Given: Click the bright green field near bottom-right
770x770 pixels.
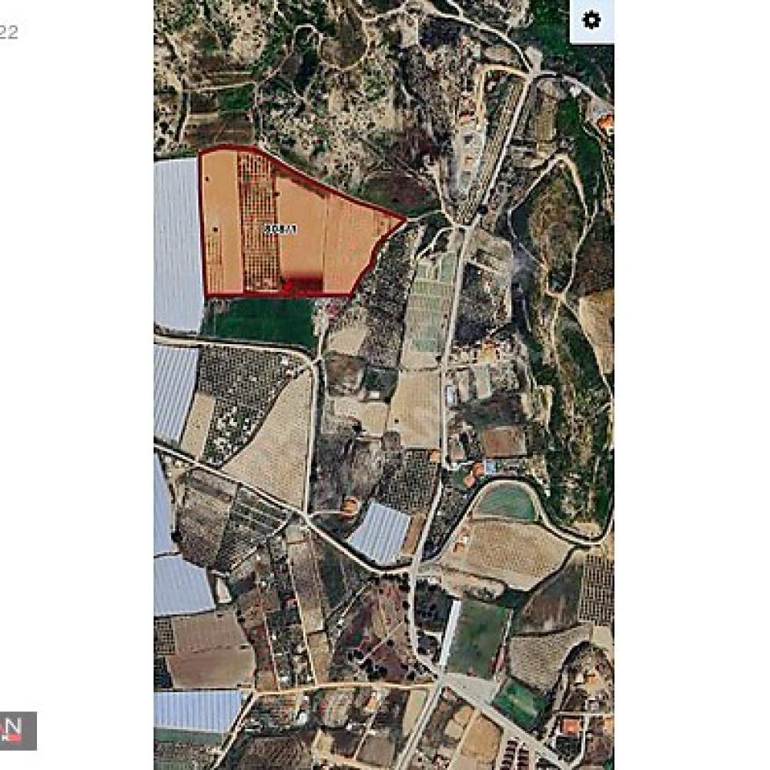Looking at the screenshot, I should [x=520, y=702].
